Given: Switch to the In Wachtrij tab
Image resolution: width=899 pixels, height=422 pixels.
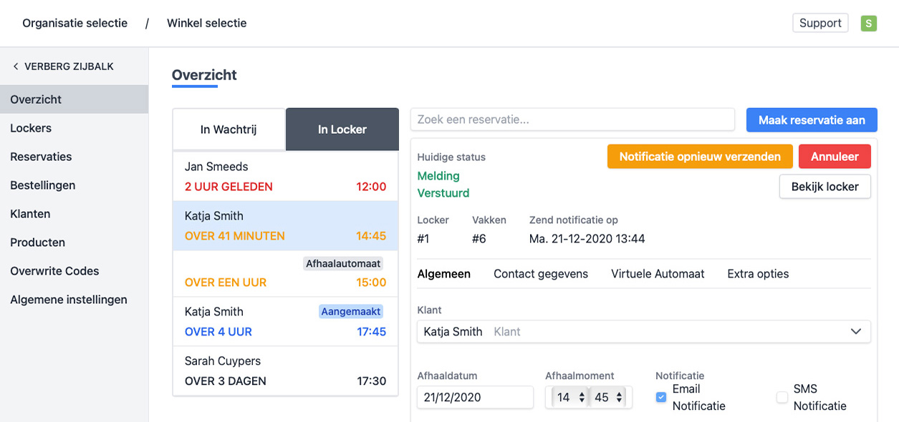Looking at the screenshot, I should pos(229,129).
